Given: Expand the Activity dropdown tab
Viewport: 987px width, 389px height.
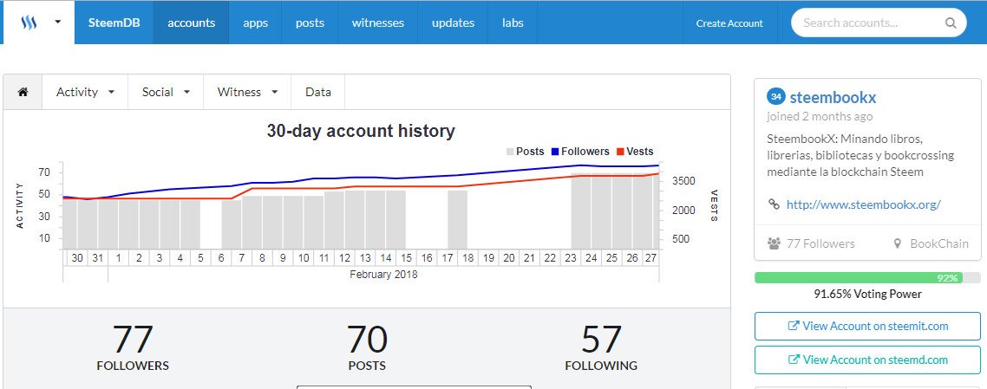Looking at the screenshot, I should pos(85,92).
